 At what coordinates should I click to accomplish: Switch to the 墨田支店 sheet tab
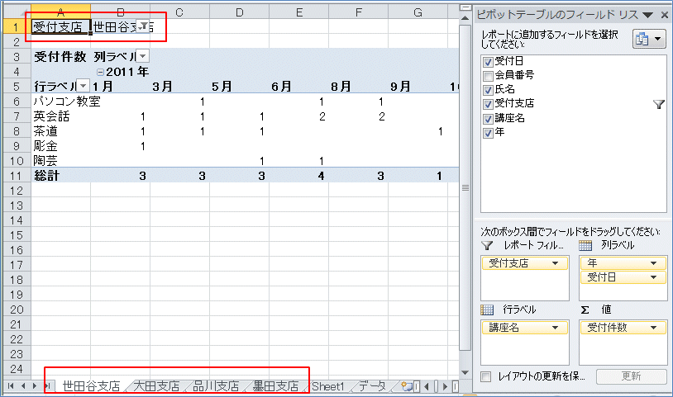(275, 386)
